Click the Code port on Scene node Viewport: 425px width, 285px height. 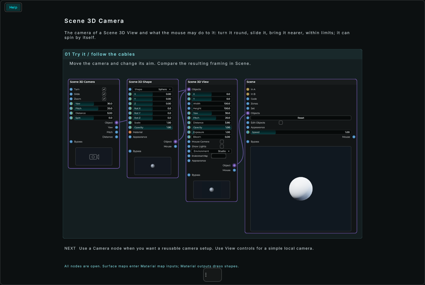(248, 99)
